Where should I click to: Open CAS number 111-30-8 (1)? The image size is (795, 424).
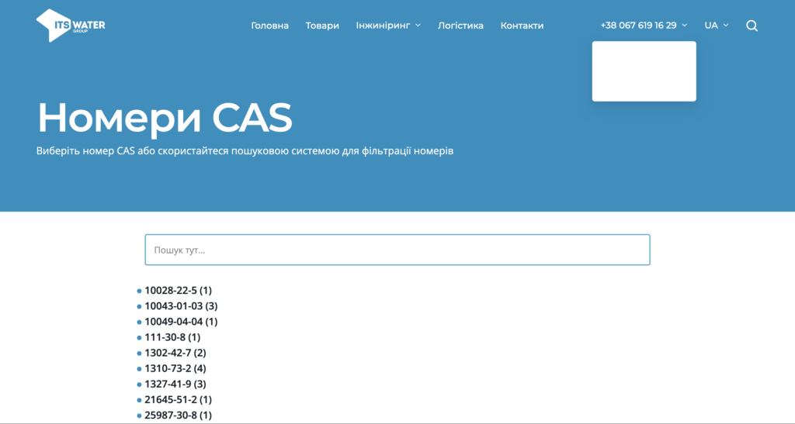[x=172, y=337]
